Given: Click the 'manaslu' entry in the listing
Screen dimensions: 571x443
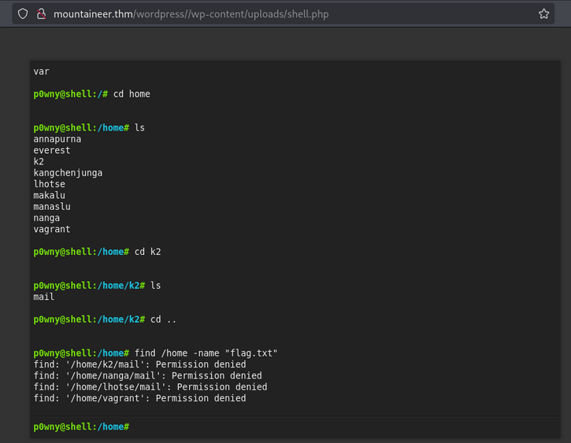Looking at the screenshot, I should 52,207.
